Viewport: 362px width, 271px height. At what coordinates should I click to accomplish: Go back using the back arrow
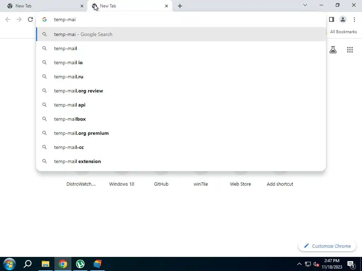pos(8,19)
